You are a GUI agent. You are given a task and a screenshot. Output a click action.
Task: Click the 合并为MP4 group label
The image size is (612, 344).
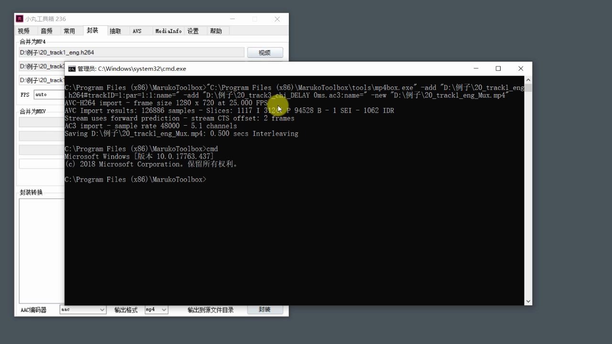pos(33,42)
